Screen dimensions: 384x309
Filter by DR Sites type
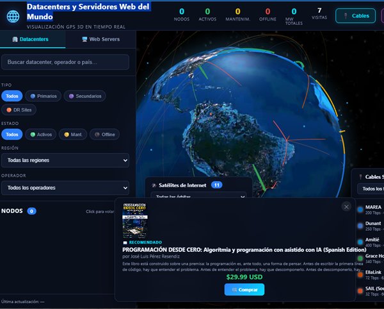tap(19, 110)
